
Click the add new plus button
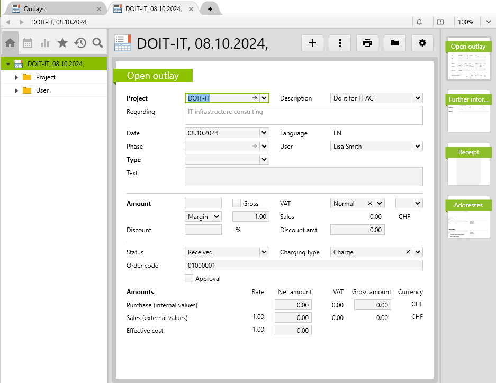point(312,43)
